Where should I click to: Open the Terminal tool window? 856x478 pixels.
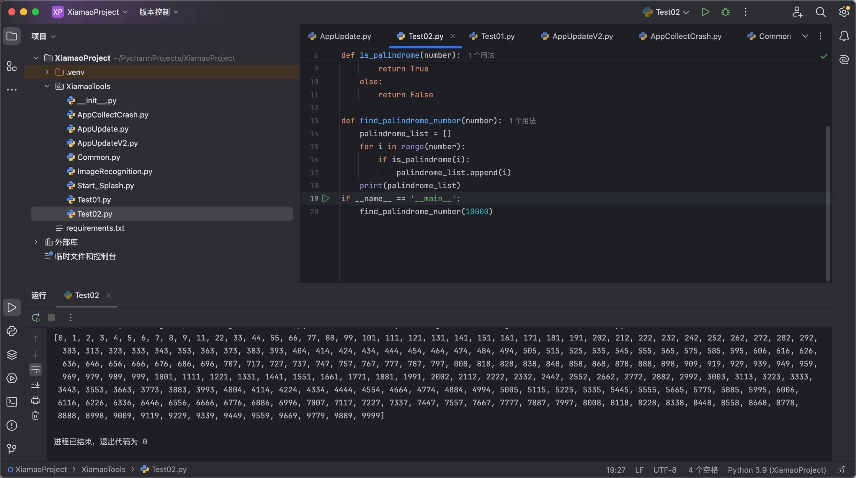[12, 402]
